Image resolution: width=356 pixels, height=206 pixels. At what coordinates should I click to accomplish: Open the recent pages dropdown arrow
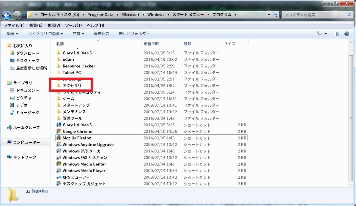(x=24, y=15)
